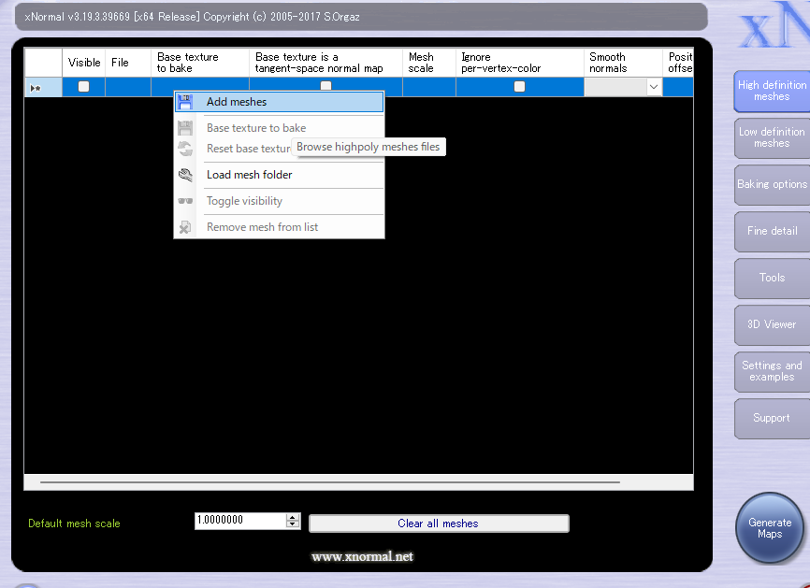Click the icon next to Load mesh folder
The image size is (810, 588).
pos(185,175)
